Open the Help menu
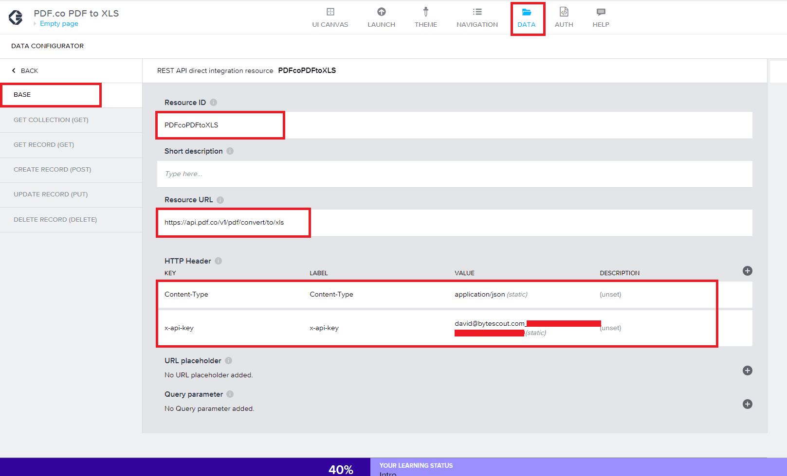Screen dimensions: 787x476 [x=601, y=18]
